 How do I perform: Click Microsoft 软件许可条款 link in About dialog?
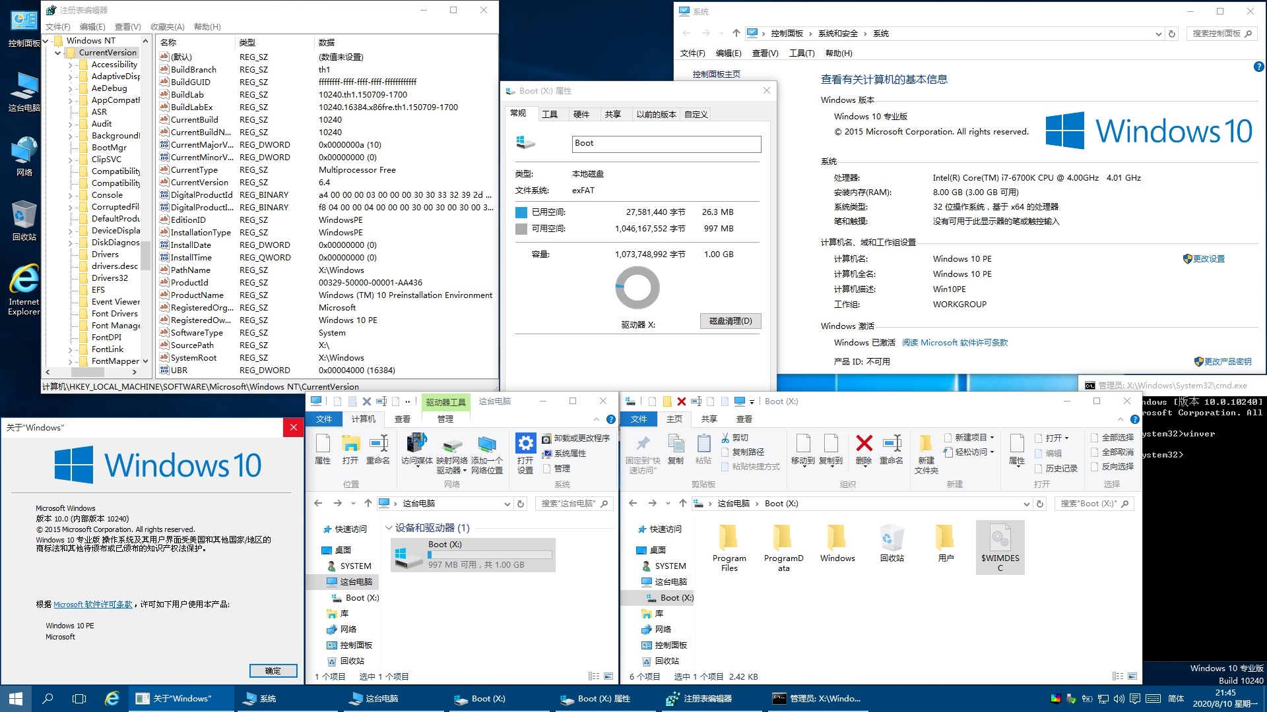[93, 605]
